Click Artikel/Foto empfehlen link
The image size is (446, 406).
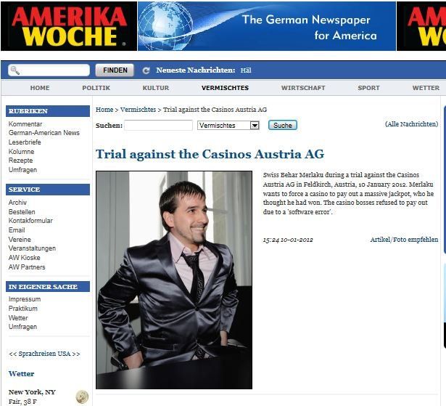tap(404, 240)
